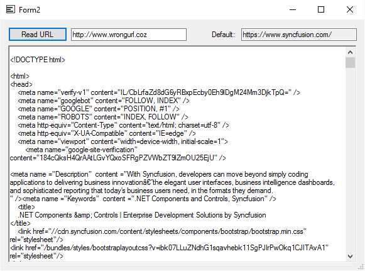Viewport: 365px width, 271px height.
Task: Close the Form2 window
Action: [350, 10]
